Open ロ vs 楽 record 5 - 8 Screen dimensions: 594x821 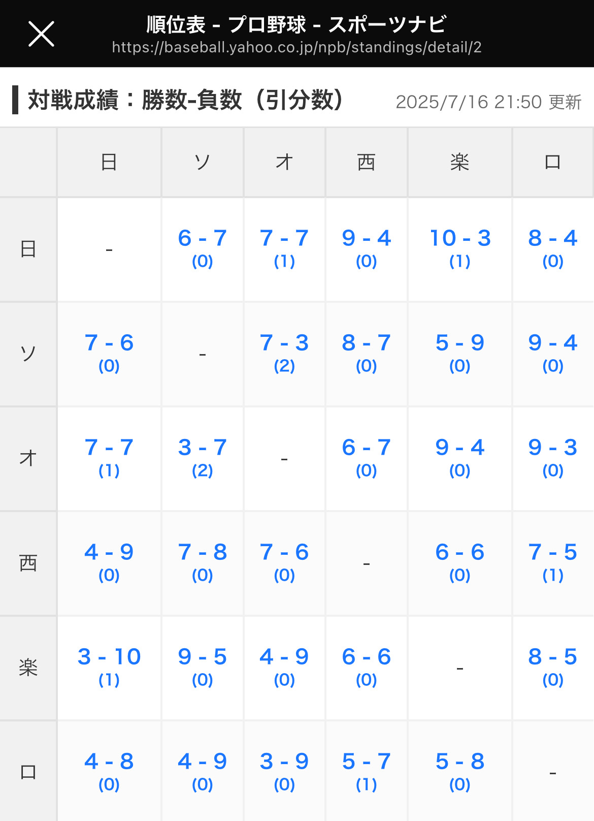(460, 771)
